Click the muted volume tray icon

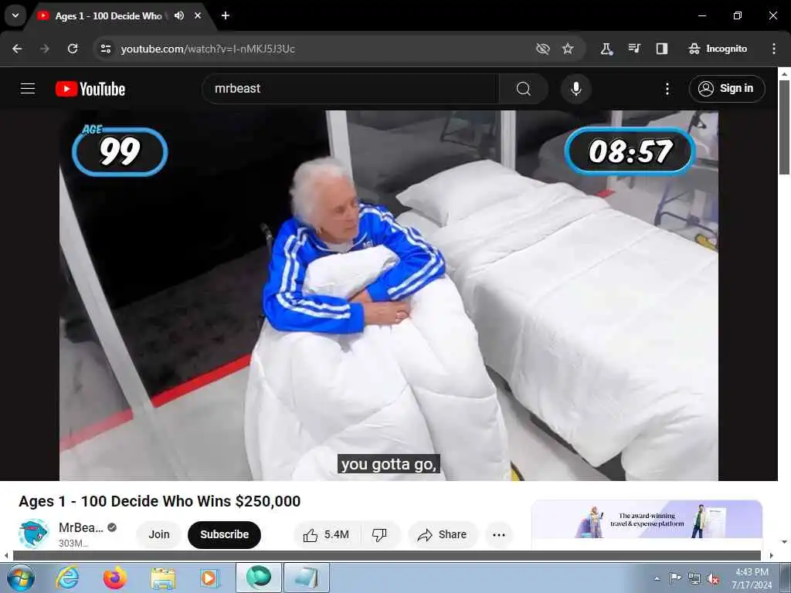click(x=713, y=579)
